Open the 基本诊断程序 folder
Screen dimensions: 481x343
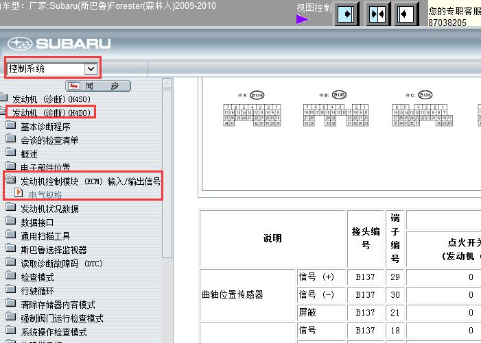[x=45, y=127]
